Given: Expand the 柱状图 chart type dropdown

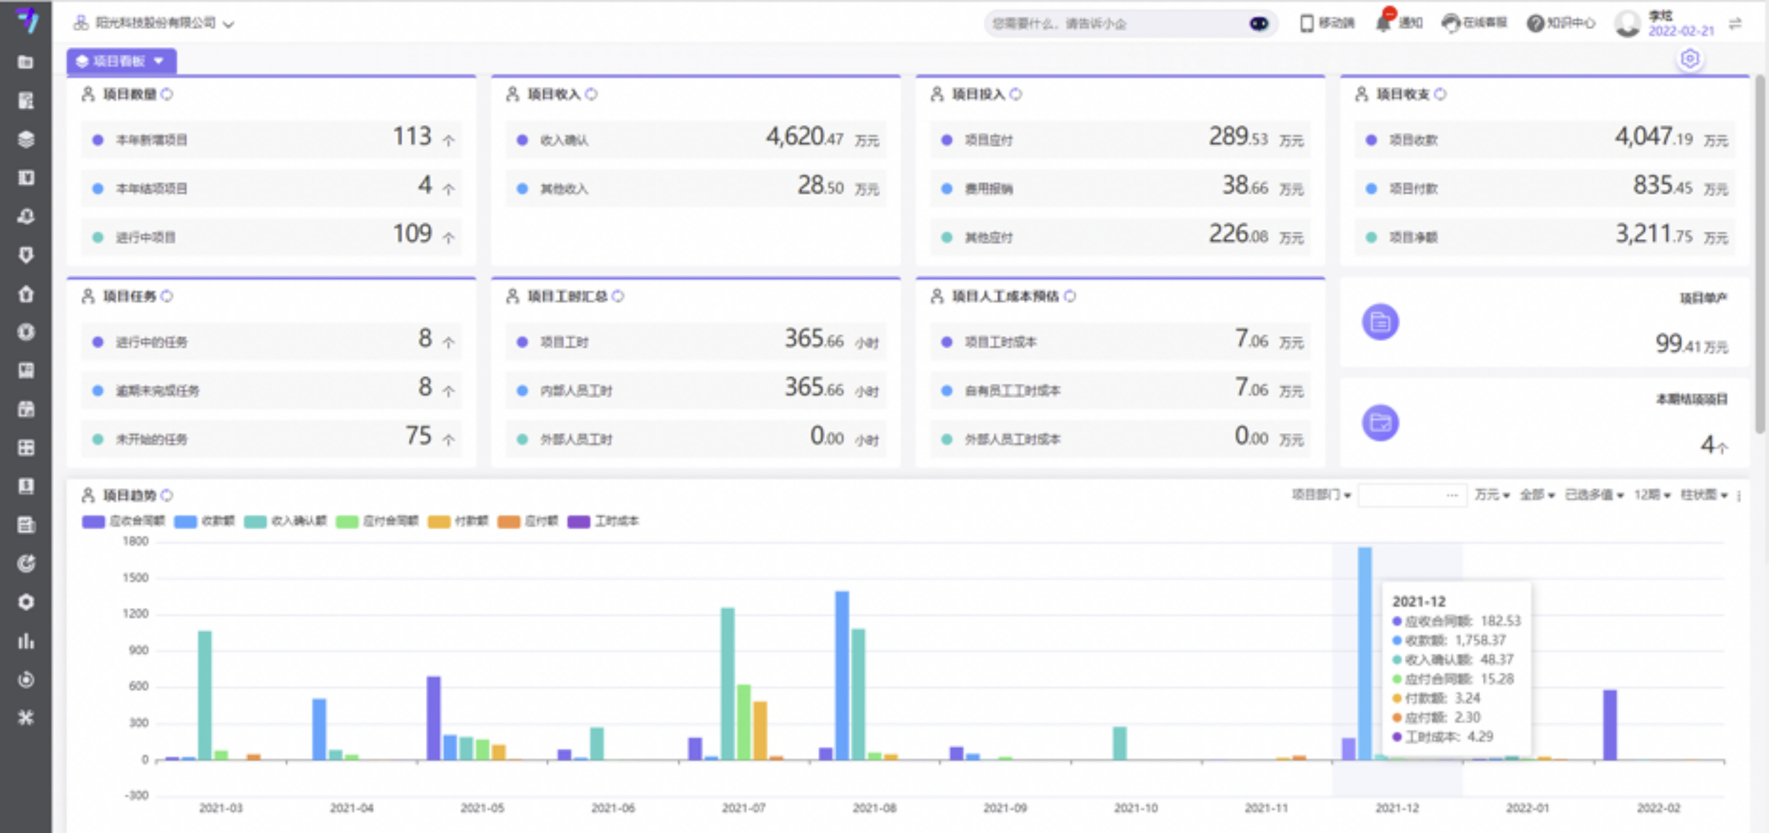Looking at the screenshot, I should (1704, 495).
